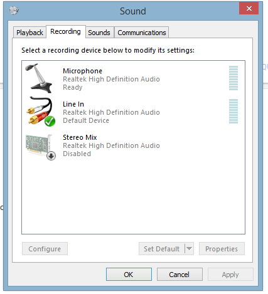This screenshot has height=294, width=268.
Task: Click the 'Default Device' status text
Action: pos(86,120)
